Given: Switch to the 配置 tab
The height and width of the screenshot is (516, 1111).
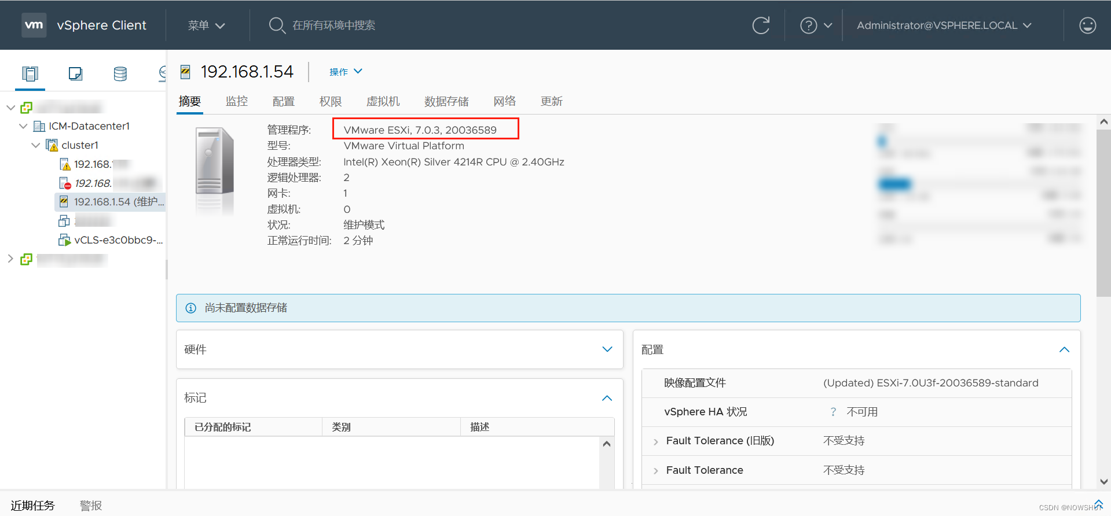Looking at the screenshot, I should pos(284,101).
